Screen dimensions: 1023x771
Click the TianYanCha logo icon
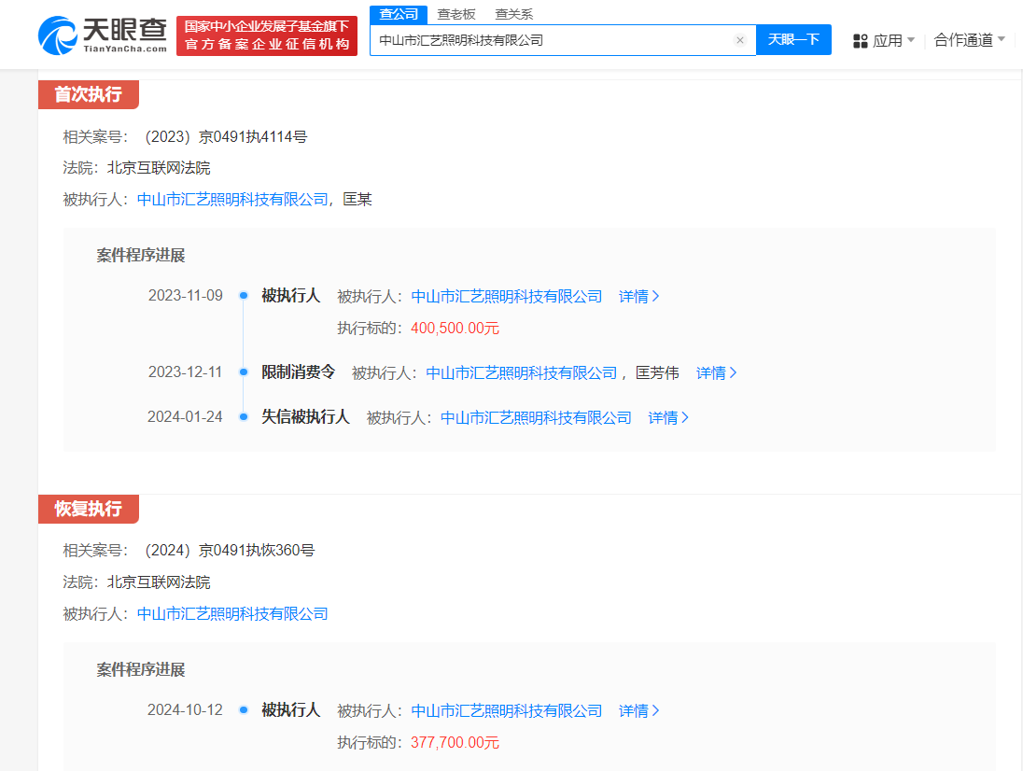(58, 35)
